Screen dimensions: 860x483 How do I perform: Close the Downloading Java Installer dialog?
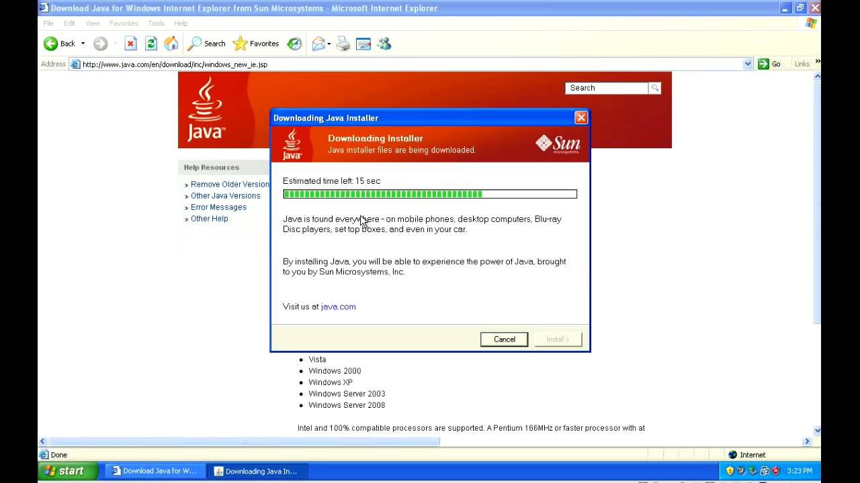[581, 117]
